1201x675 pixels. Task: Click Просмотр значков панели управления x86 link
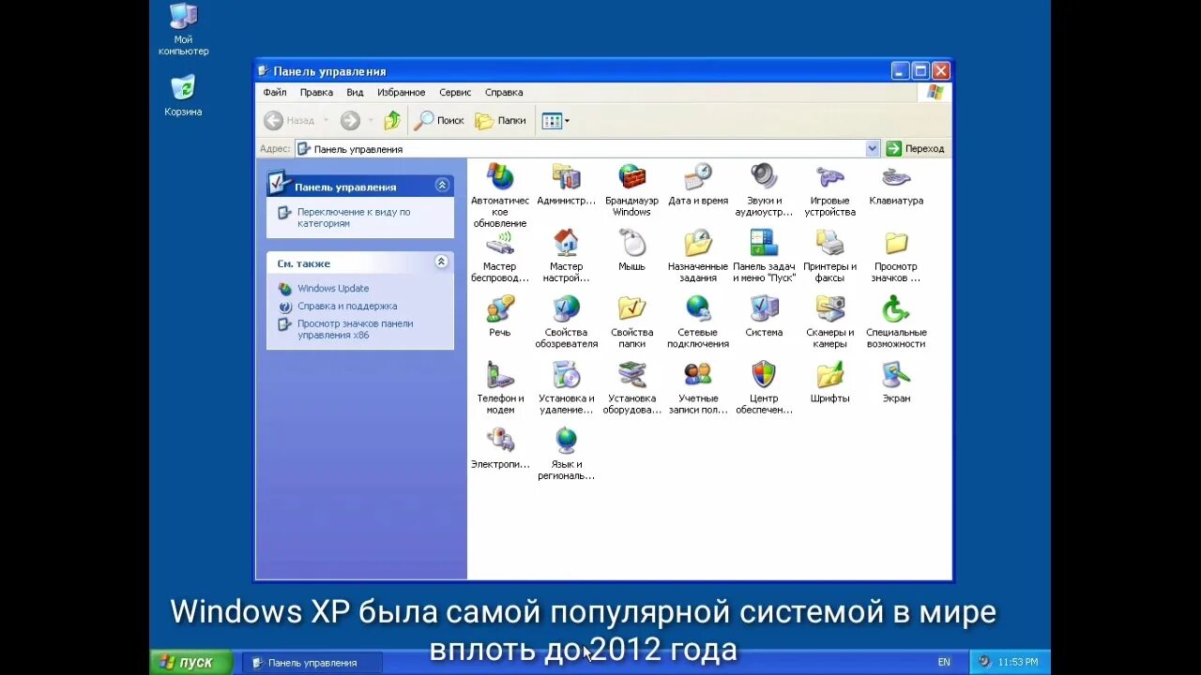coord(355,329)
